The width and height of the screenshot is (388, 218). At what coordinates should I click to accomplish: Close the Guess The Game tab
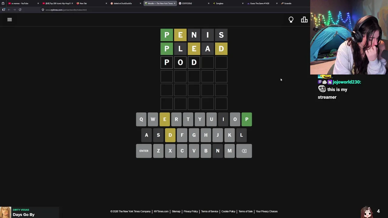click(x=277, y=3)
